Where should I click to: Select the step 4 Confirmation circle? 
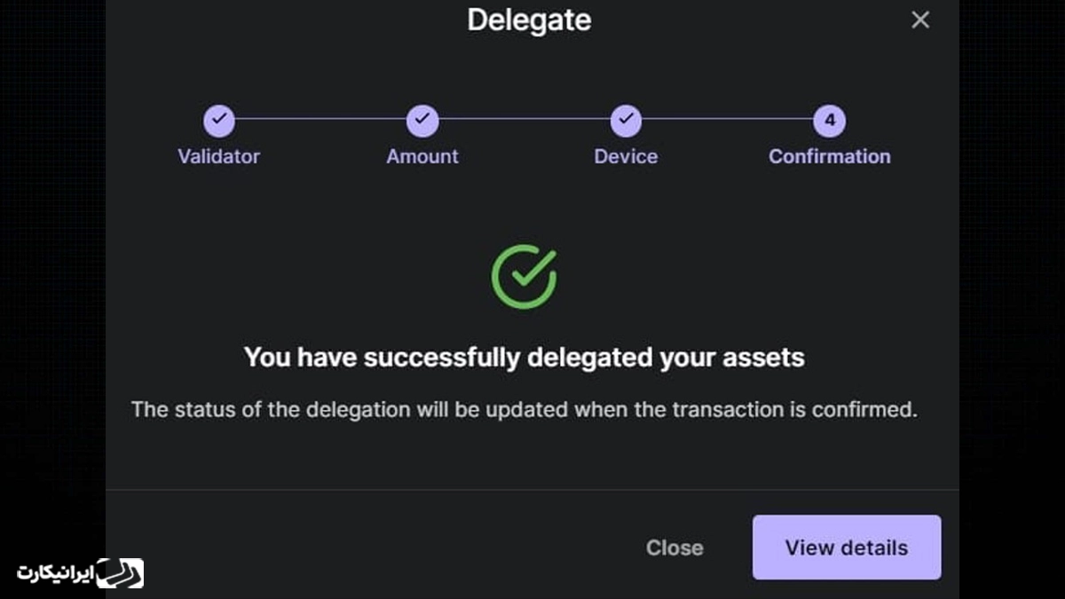(830, 119)
